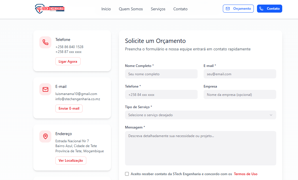This screenshot has height=180, width=298.
Task: Click the STech Engenharia logo
Action: point(50,9)
